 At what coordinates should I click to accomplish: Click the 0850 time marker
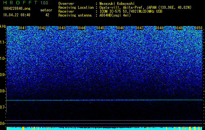[x=198, y=28]
